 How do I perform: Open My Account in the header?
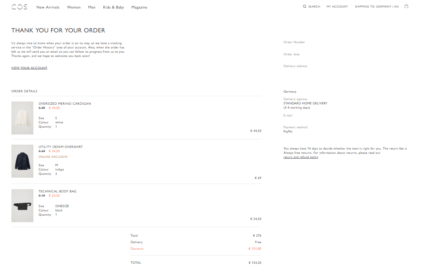[x=337, y=7]
